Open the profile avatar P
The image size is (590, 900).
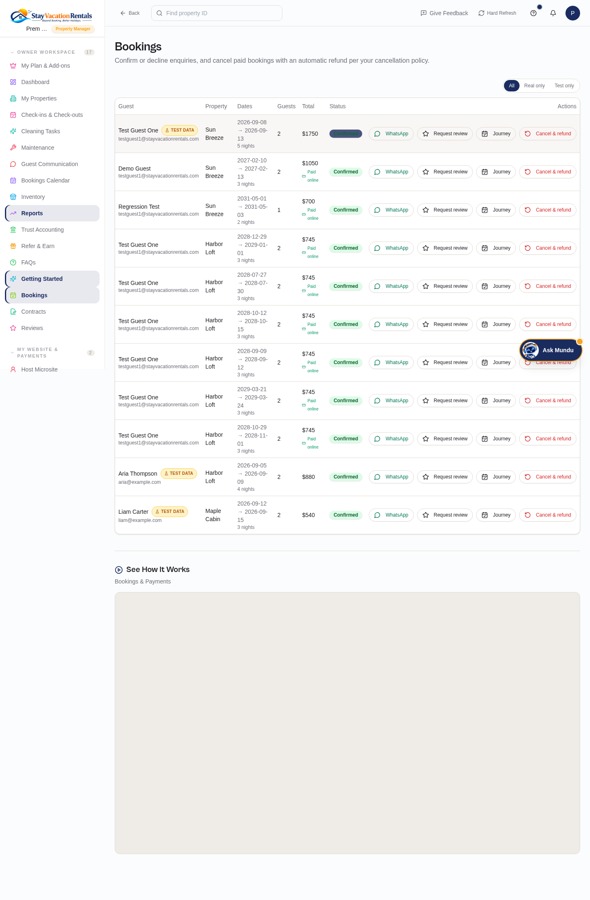click(x=573, y=13)
